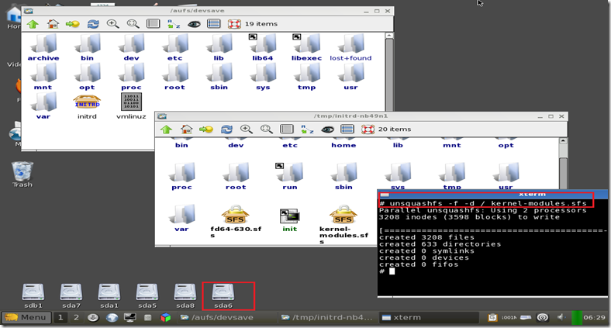The height and width of the screenshot is (328, 611).
Task: Activate /tmp/initrd-nb4... taskbar entry
Action: pos(327,317)
